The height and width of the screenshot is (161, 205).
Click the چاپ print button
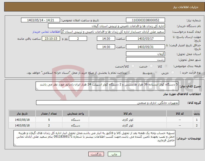(x=114, y=154)
